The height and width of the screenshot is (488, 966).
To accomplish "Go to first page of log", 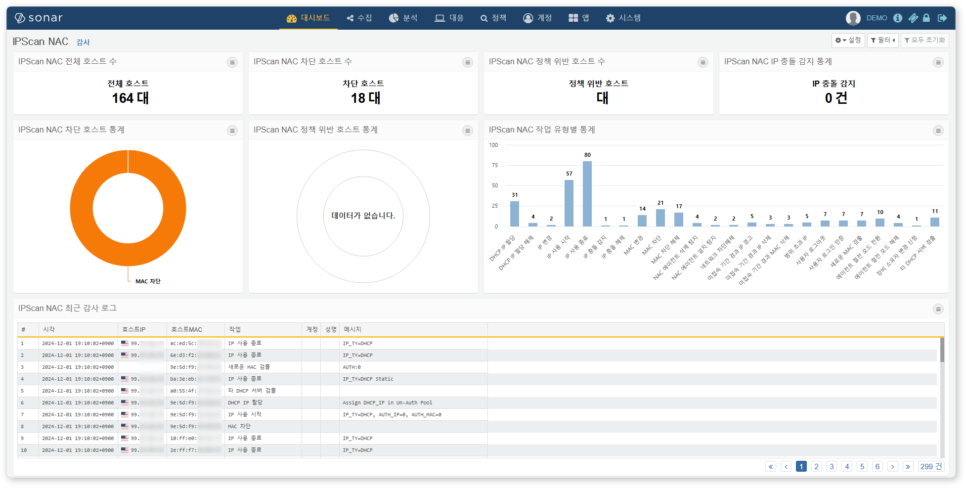I will point(771,467).
